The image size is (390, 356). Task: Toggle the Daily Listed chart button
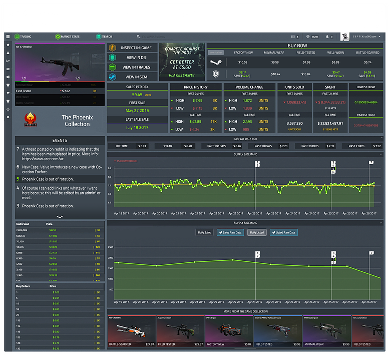257,233
